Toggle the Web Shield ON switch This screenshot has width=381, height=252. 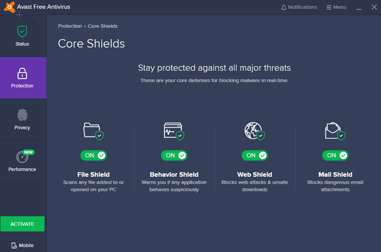pyautogui.click(x=255, y=155)
